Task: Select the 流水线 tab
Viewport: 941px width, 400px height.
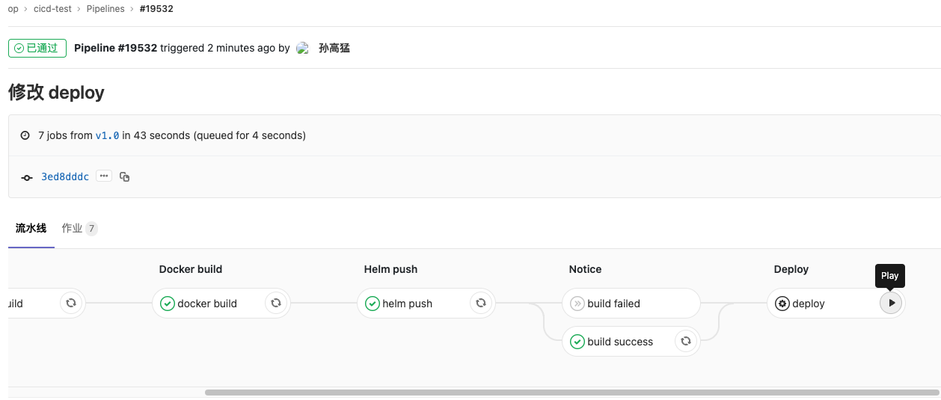Action: point(31,228)
